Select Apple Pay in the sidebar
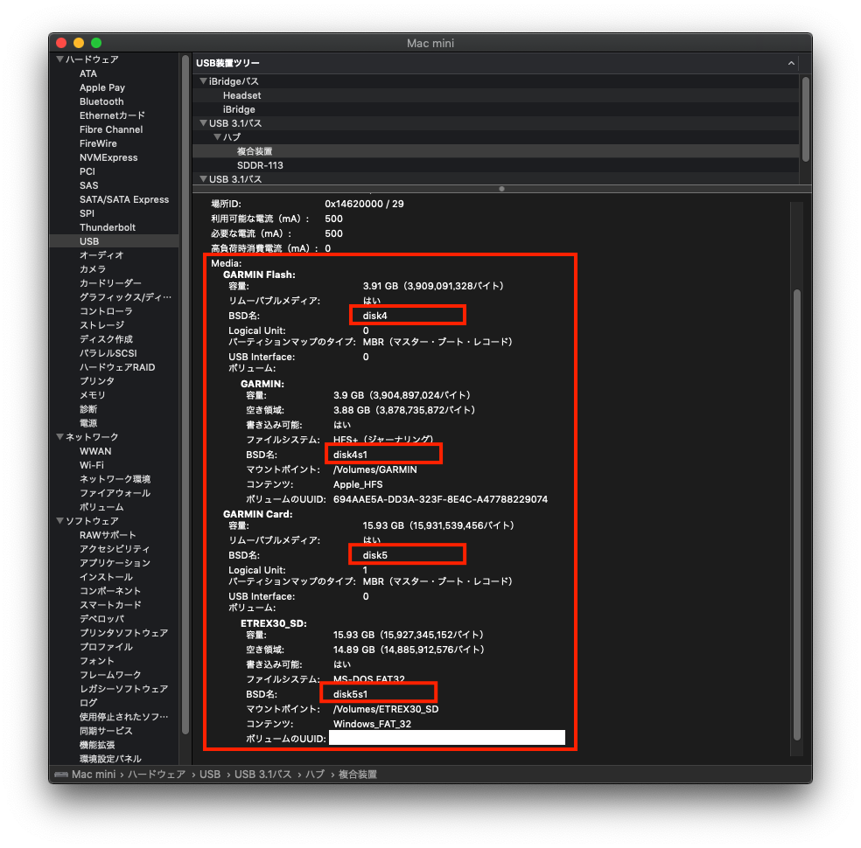The width and height of the screenshot is (861, 848). pos(102,87)
